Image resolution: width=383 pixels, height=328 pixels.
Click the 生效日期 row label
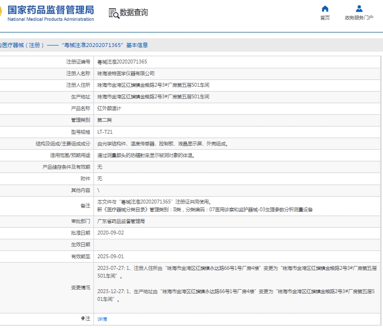(80, 245)
